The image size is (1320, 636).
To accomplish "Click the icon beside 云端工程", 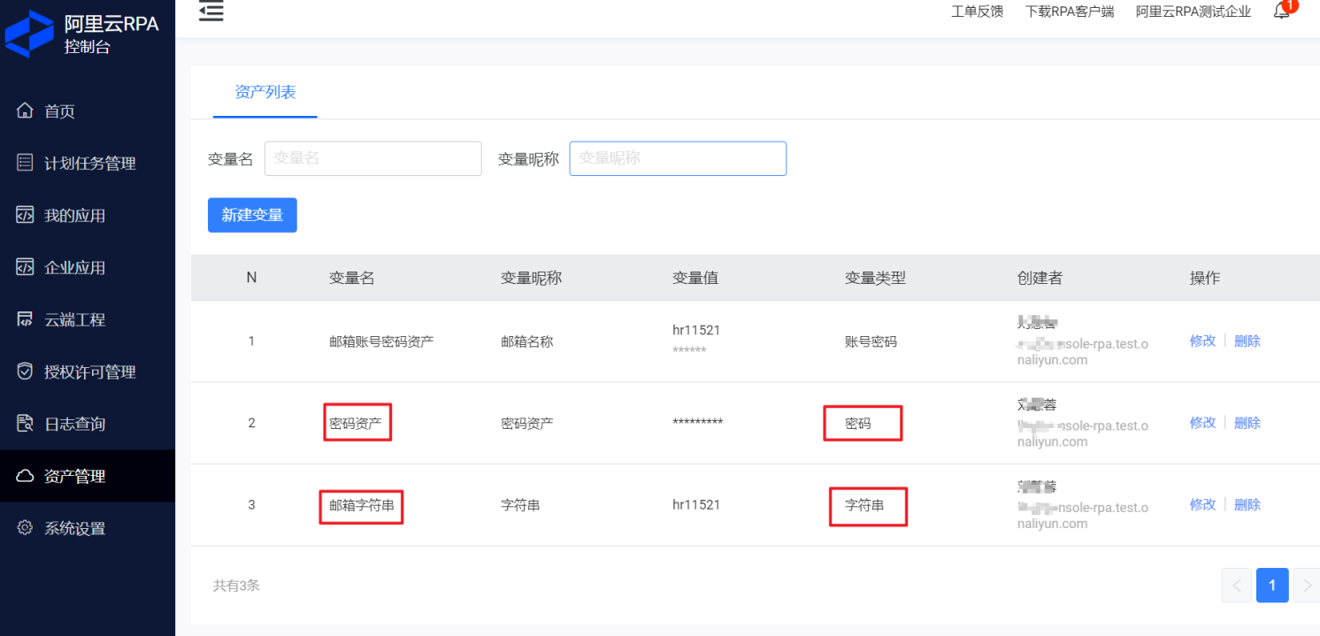I will (x=25, y=319).
